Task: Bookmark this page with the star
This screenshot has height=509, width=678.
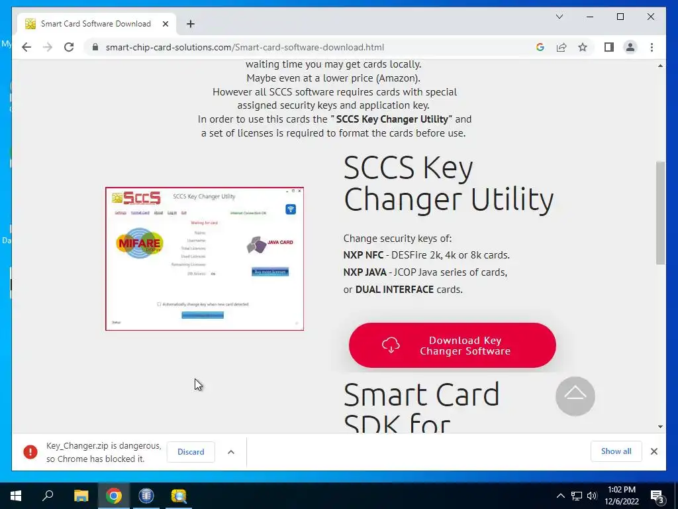Action: coord(583,47)
